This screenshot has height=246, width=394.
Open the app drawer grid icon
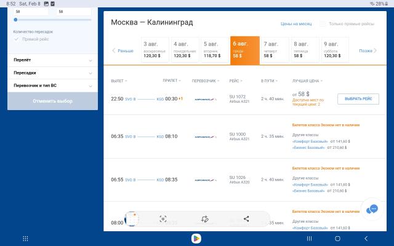25,238
